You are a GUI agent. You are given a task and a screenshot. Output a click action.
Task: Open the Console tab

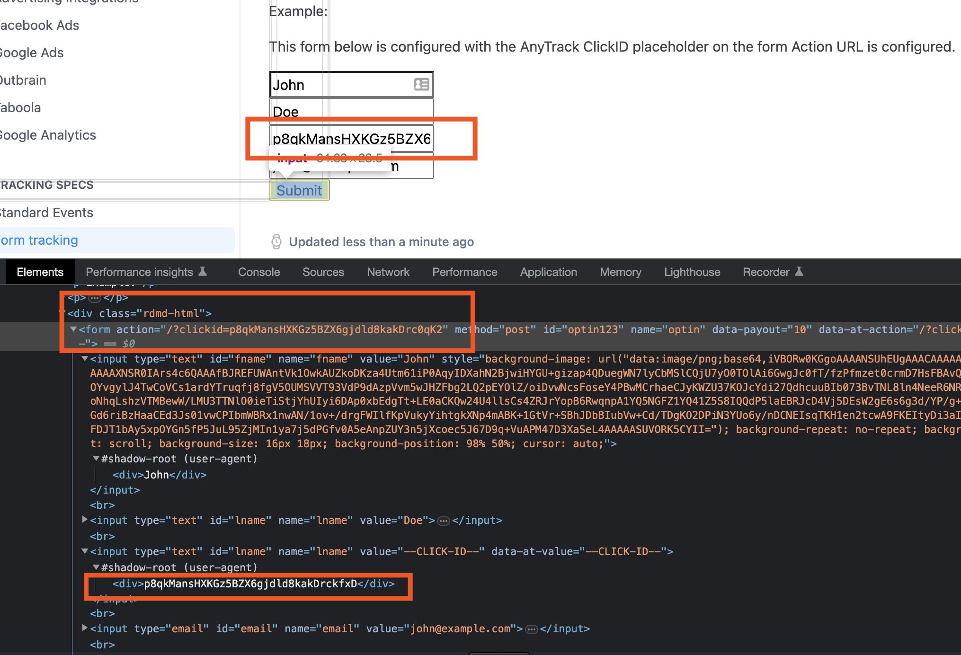[259, 272]
